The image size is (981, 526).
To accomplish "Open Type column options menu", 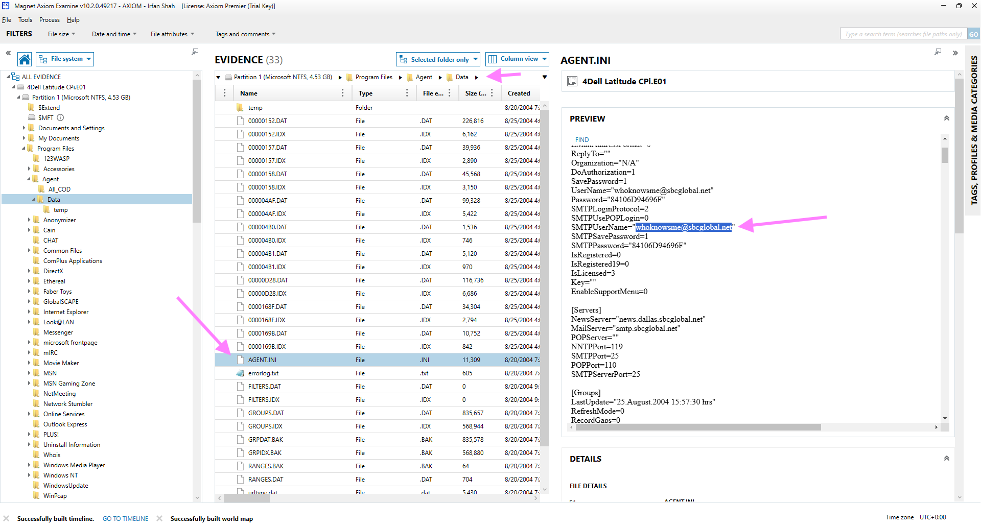I will click(x=407, y=93).
